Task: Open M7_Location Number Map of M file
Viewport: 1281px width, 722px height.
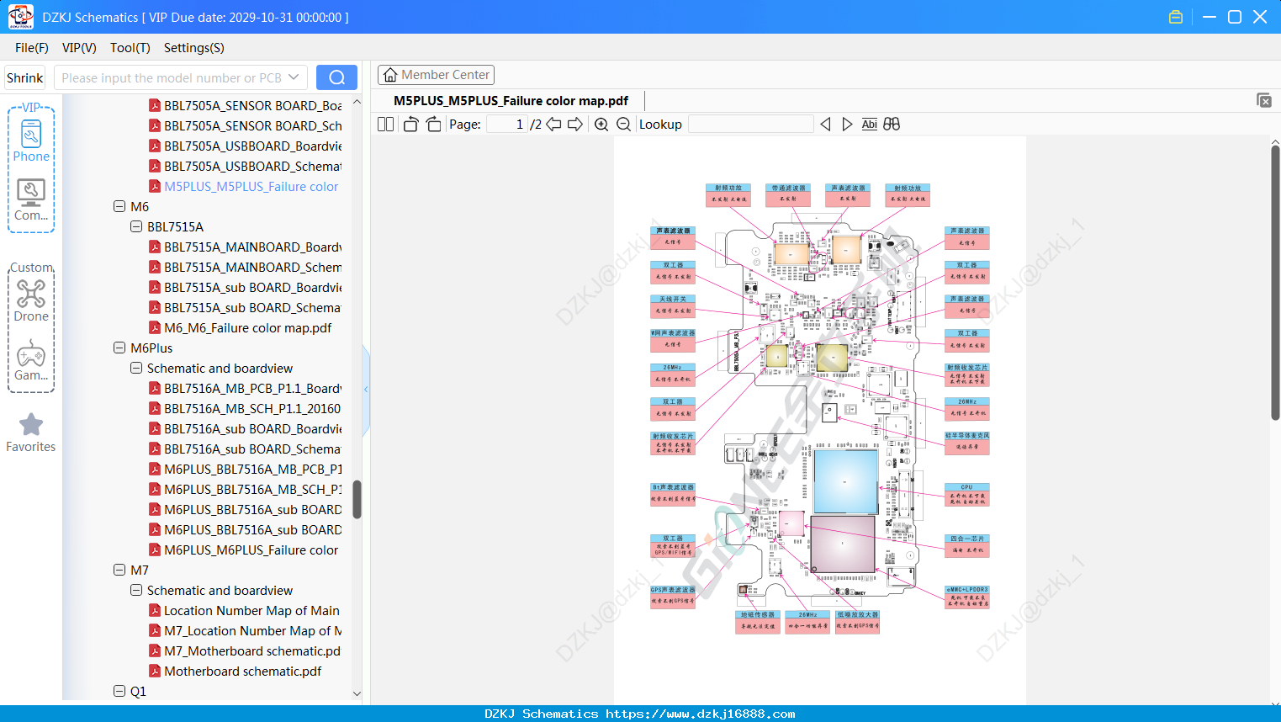Action: [253, 631]
